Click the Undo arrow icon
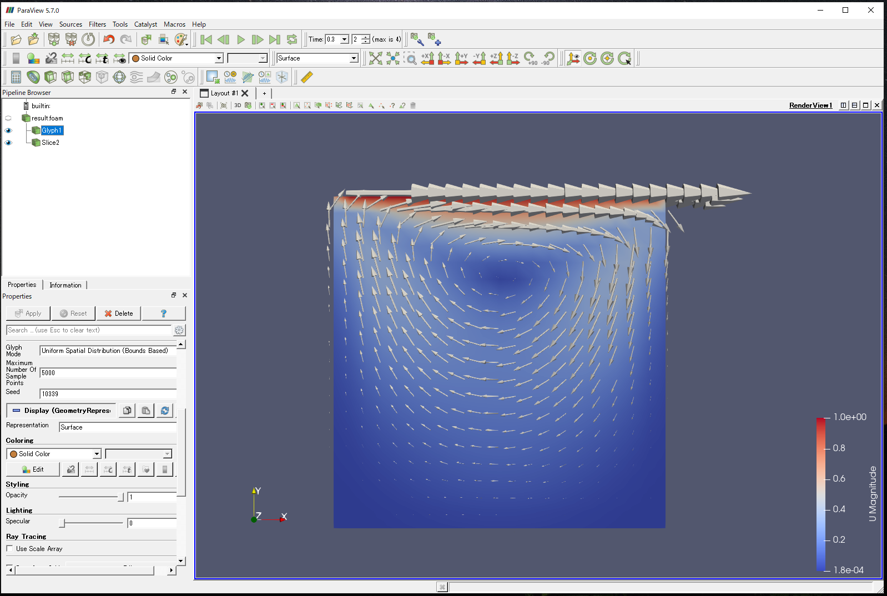887x596 pixels. pos(109,39)
